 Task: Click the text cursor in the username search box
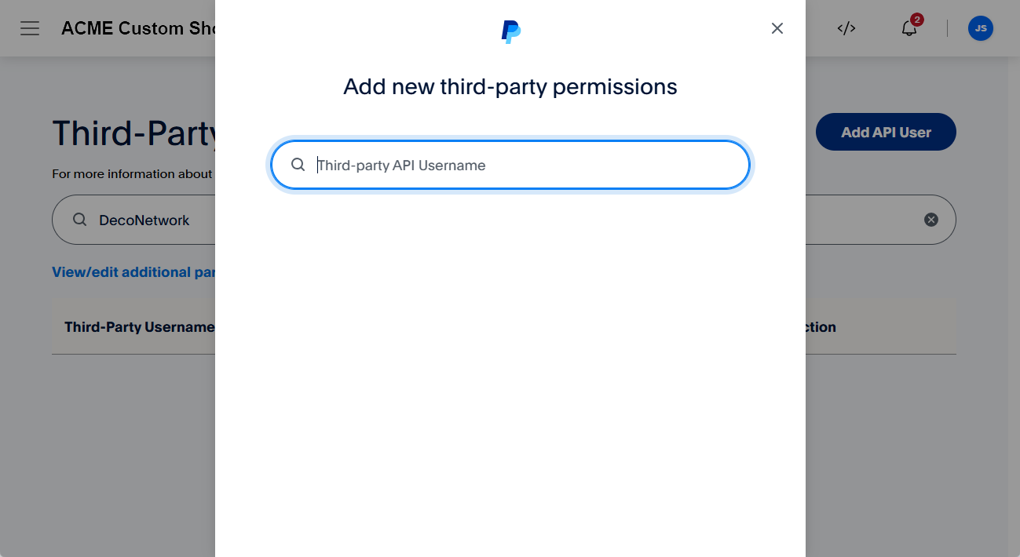[316, 165]
